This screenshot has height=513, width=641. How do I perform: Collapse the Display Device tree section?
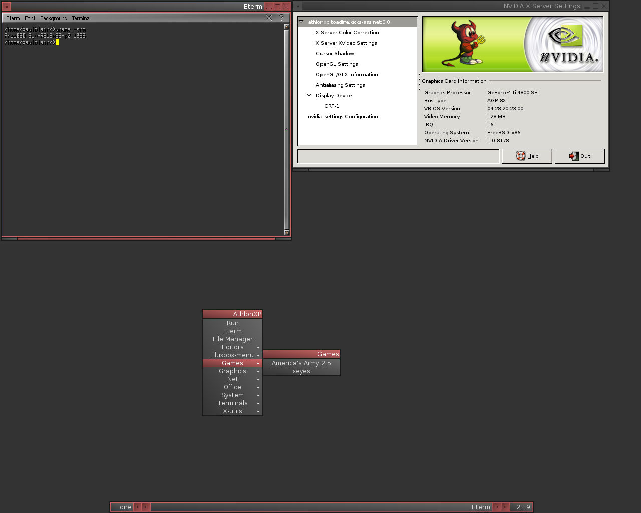[309, 95]
